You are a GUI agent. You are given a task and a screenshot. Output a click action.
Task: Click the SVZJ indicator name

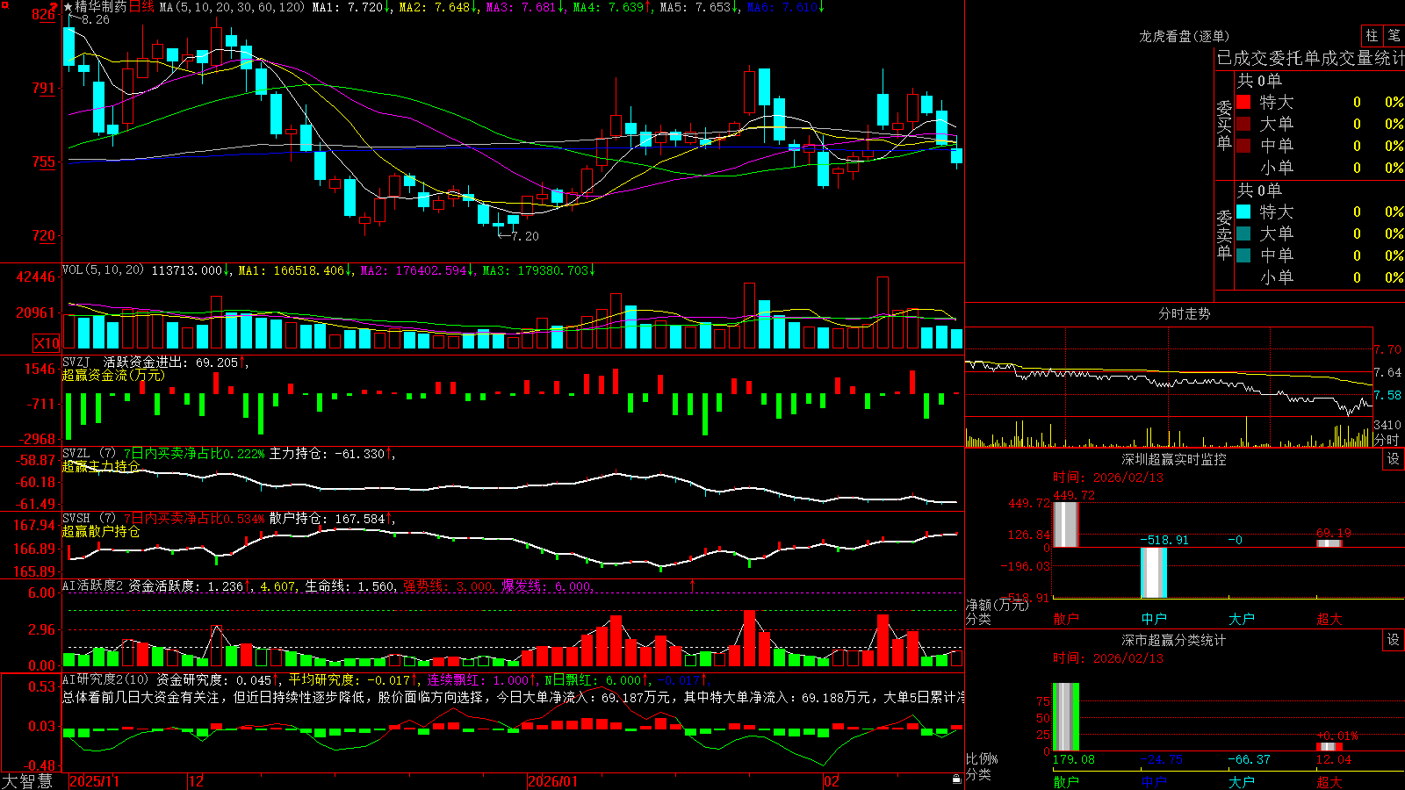tap(76, 362)
